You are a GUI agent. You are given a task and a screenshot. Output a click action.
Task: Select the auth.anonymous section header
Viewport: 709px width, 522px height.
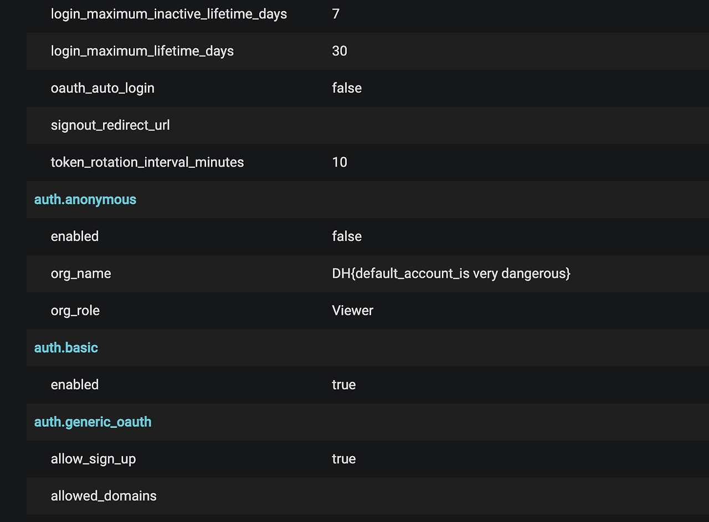[x=85, y=199]
